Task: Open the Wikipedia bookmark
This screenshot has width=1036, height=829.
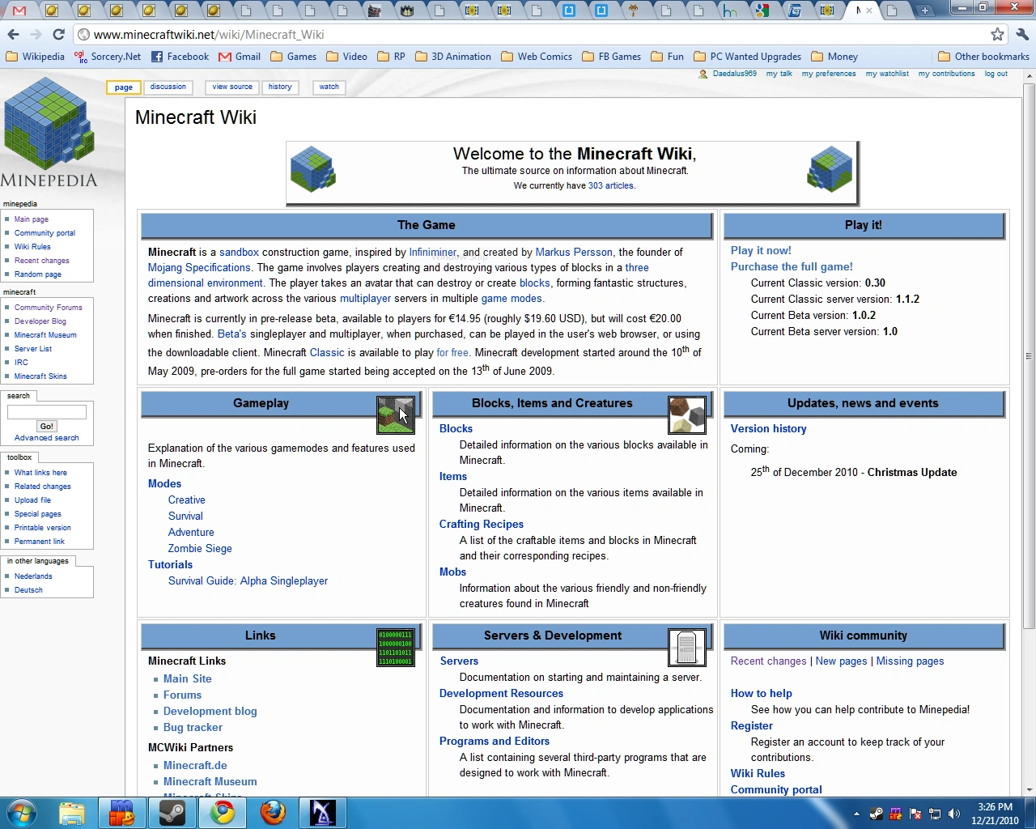Action: (x=35, y=57)
